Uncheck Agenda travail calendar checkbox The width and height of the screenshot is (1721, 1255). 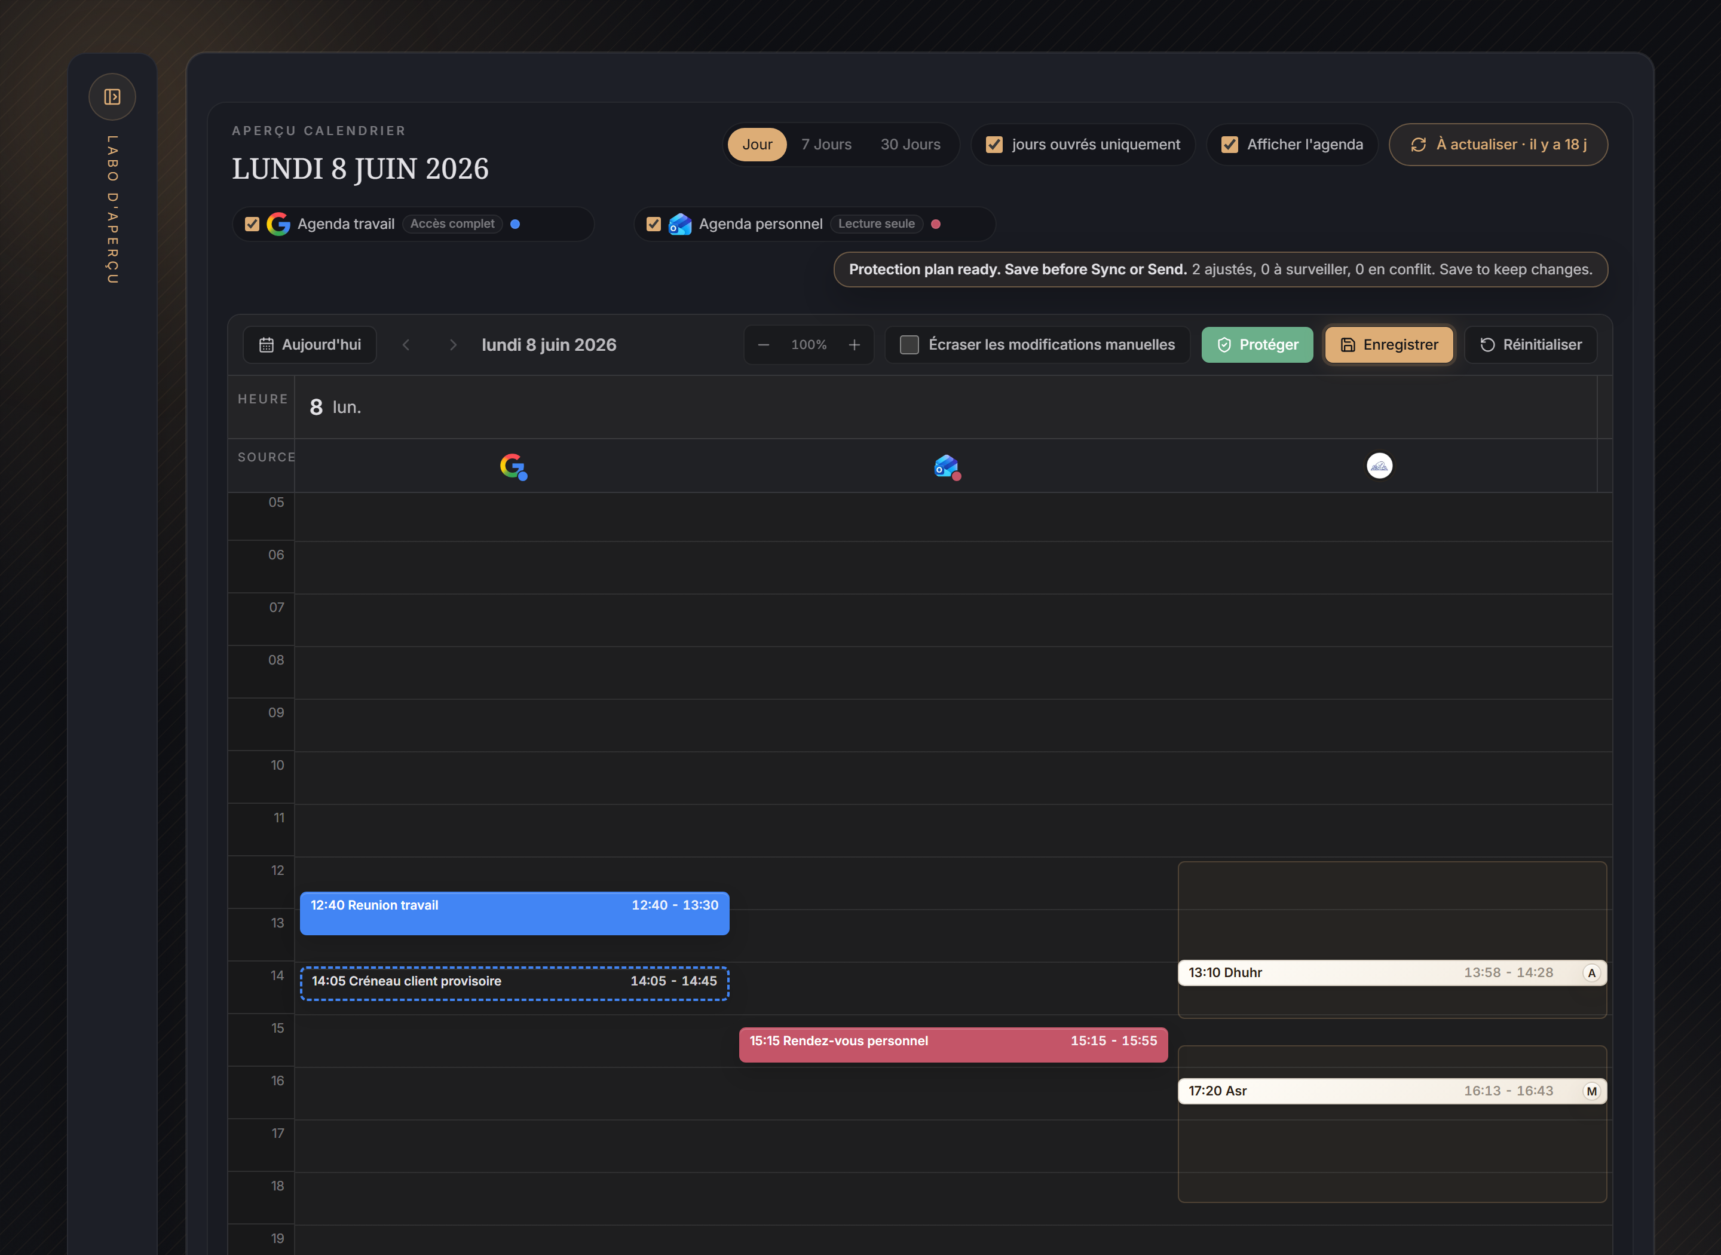(252, 224)
